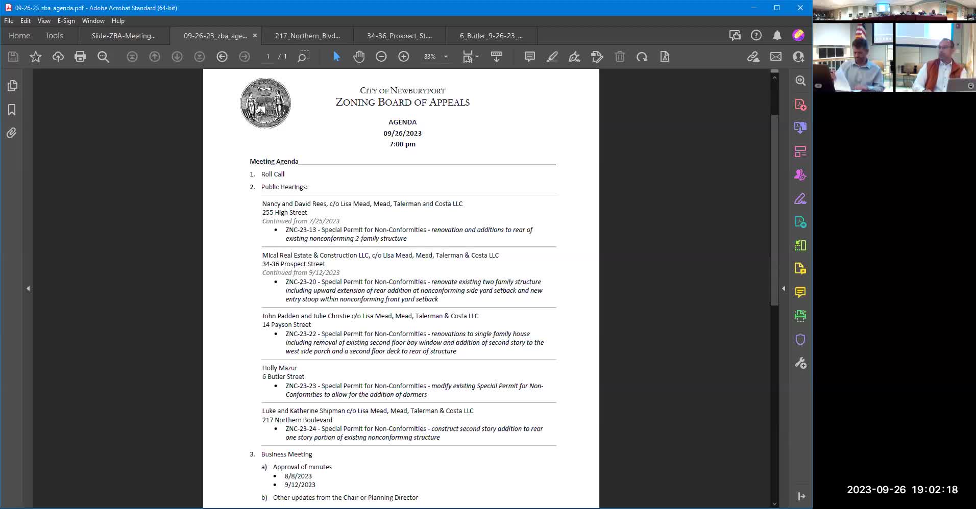Image resolution: width=976 pixels, height=509 pixels.
Task: Share the document with others icon
Action: coord(798,57)
